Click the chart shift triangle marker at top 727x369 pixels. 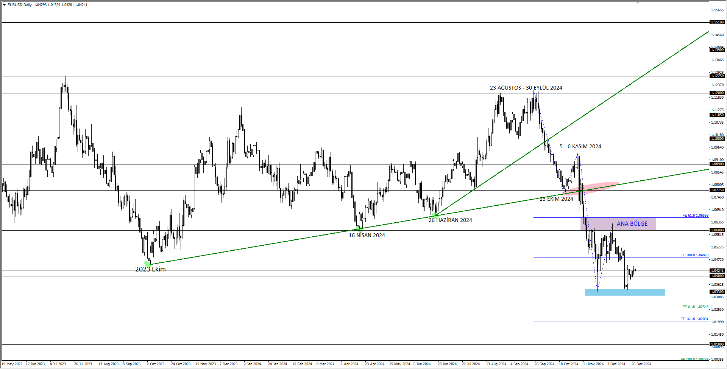pos(638,3)
